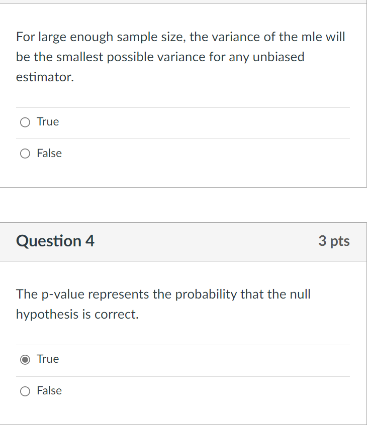Click the empty False radio circle in Question 4
The image size is (371, 430).
coord(25,390)
